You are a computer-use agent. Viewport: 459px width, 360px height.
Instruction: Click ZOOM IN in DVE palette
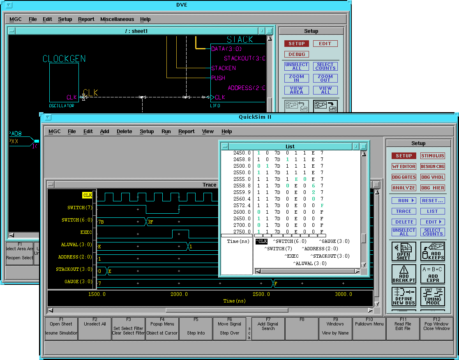pyautogui.click(x=297, y=78)
